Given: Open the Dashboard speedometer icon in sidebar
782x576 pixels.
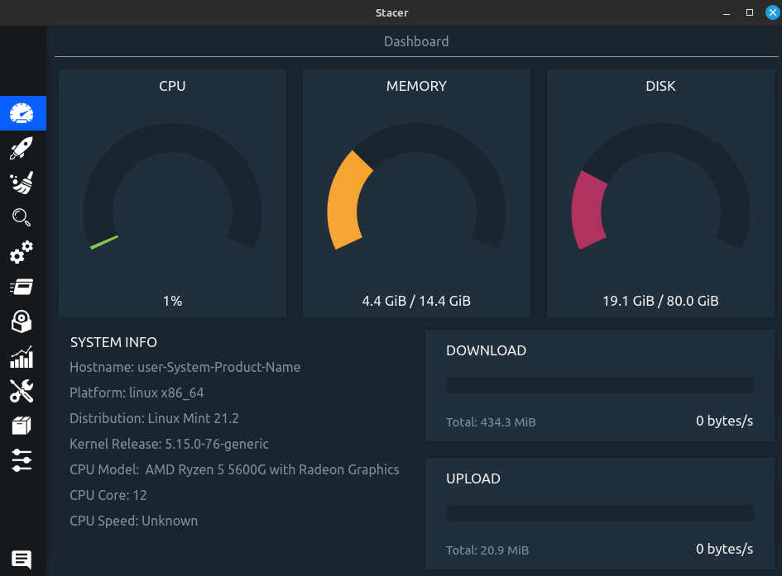Looking at the screenshot, I should click(22, 113).
